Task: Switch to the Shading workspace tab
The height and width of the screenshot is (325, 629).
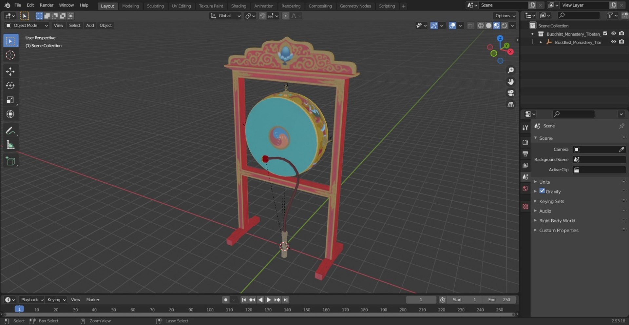Action: 238,6
